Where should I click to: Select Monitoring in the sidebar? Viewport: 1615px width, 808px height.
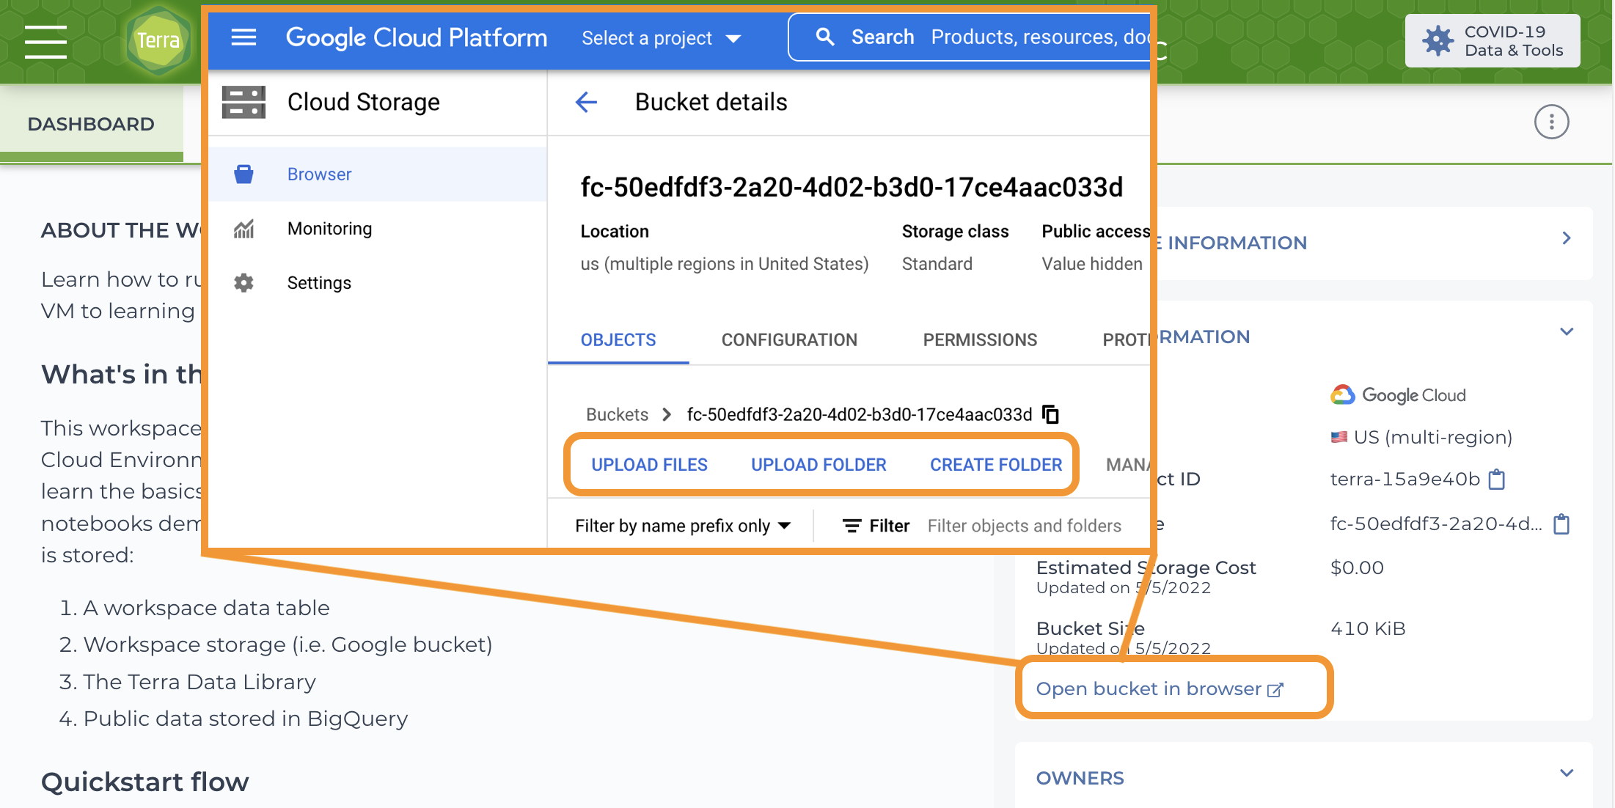point(378,229)
